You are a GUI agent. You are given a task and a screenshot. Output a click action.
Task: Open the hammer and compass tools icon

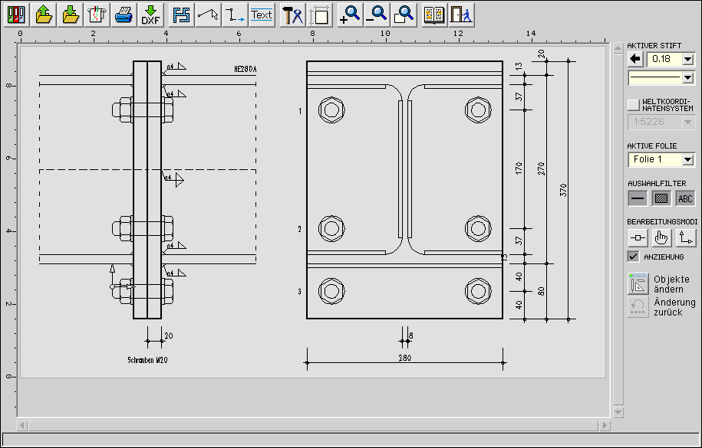tap(292, 15)
